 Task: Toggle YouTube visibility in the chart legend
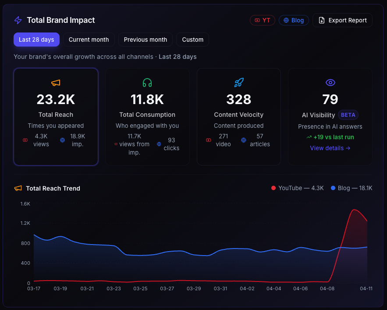(298, 187)
